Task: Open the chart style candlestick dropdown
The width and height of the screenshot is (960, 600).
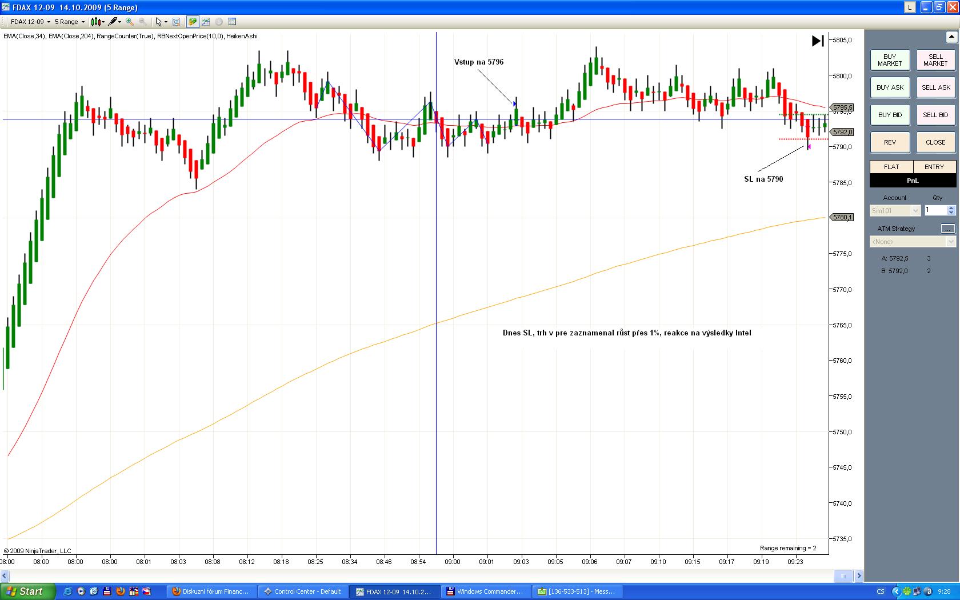Action: coord(98,22)
